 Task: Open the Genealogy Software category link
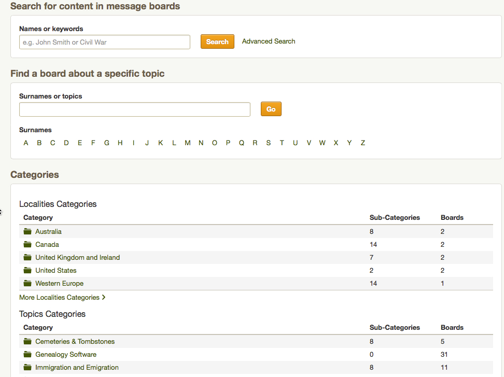tap(66, 354)
